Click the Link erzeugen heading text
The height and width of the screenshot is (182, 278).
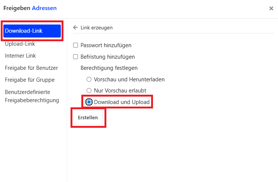(96, 28)
